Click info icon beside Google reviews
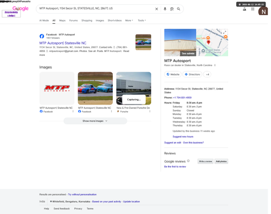The image size is (271, 214). click(x=188, y=161)
